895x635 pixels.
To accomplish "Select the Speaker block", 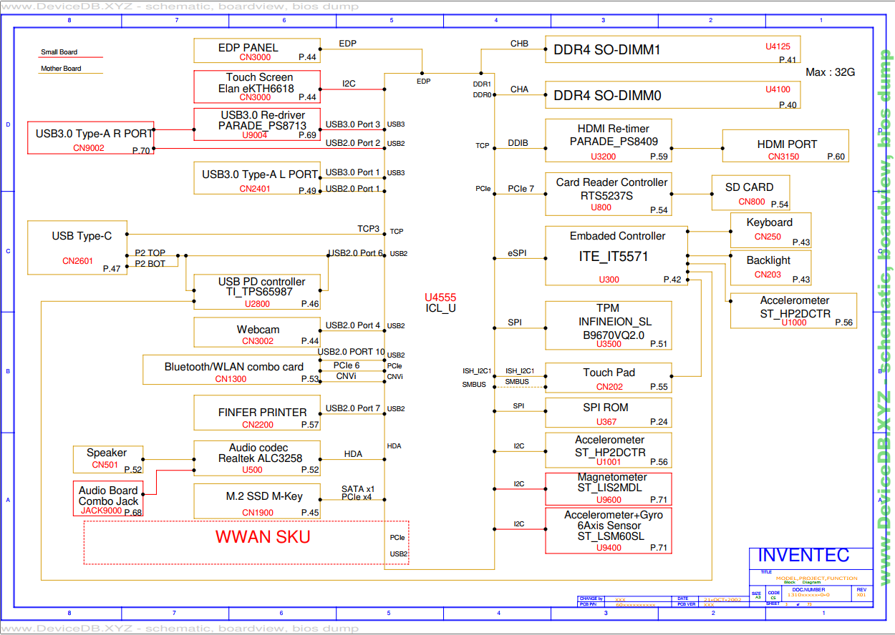I will coord(108,459).
